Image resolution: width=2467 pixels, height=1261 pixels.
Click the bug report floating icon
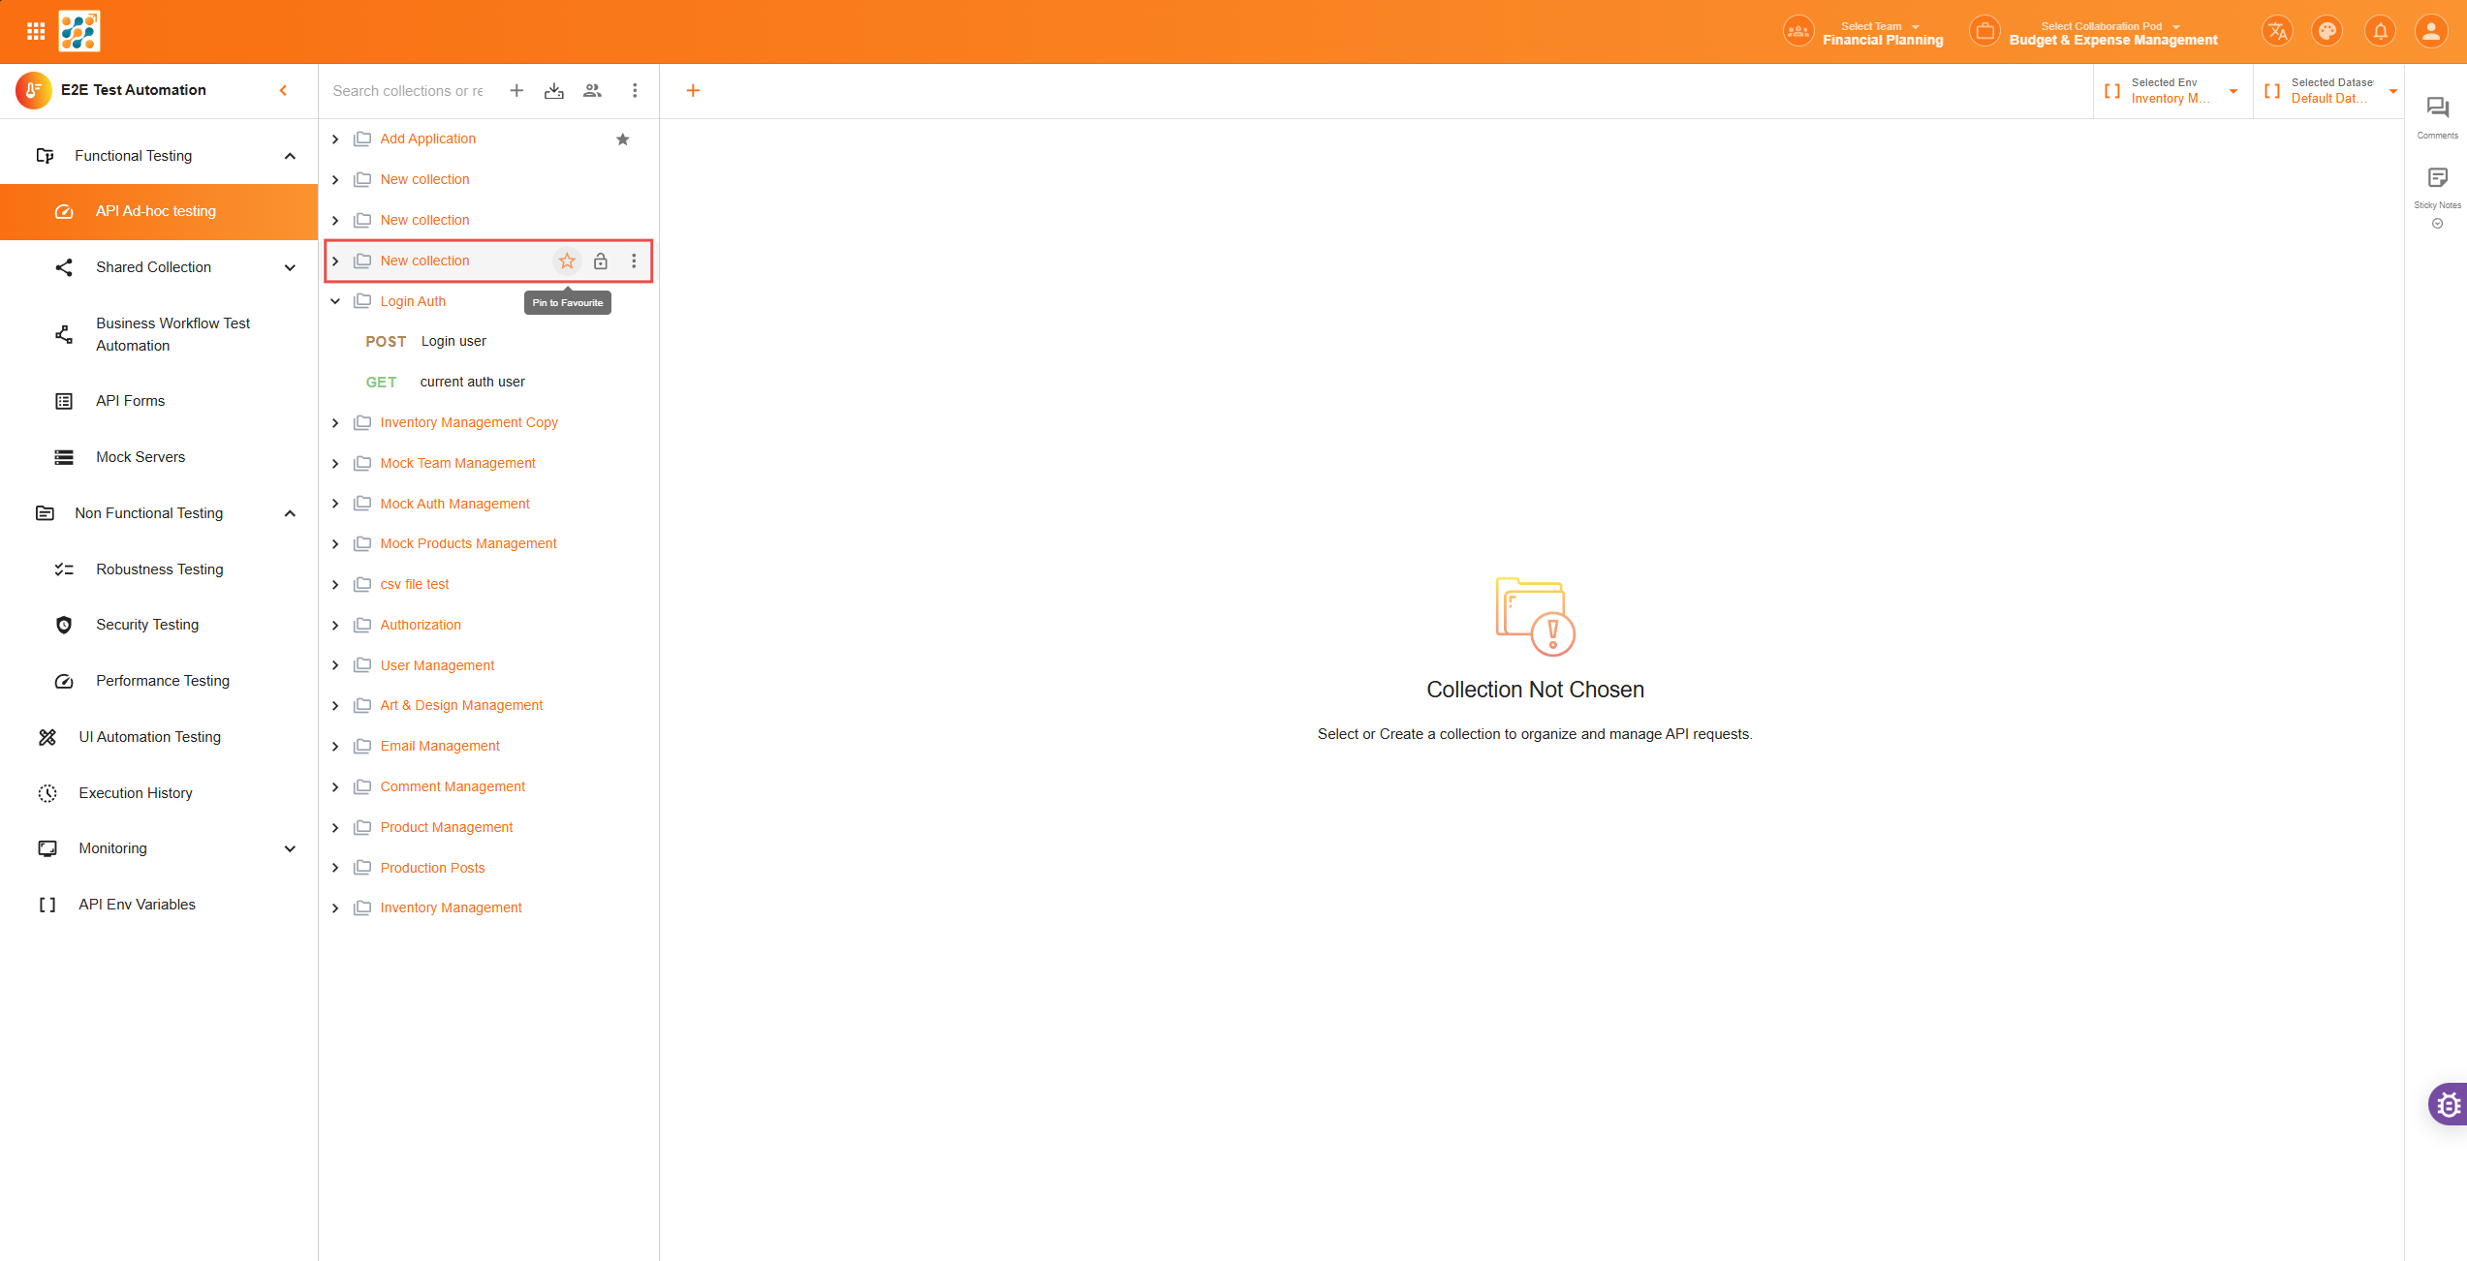tap(2449, 1104)
